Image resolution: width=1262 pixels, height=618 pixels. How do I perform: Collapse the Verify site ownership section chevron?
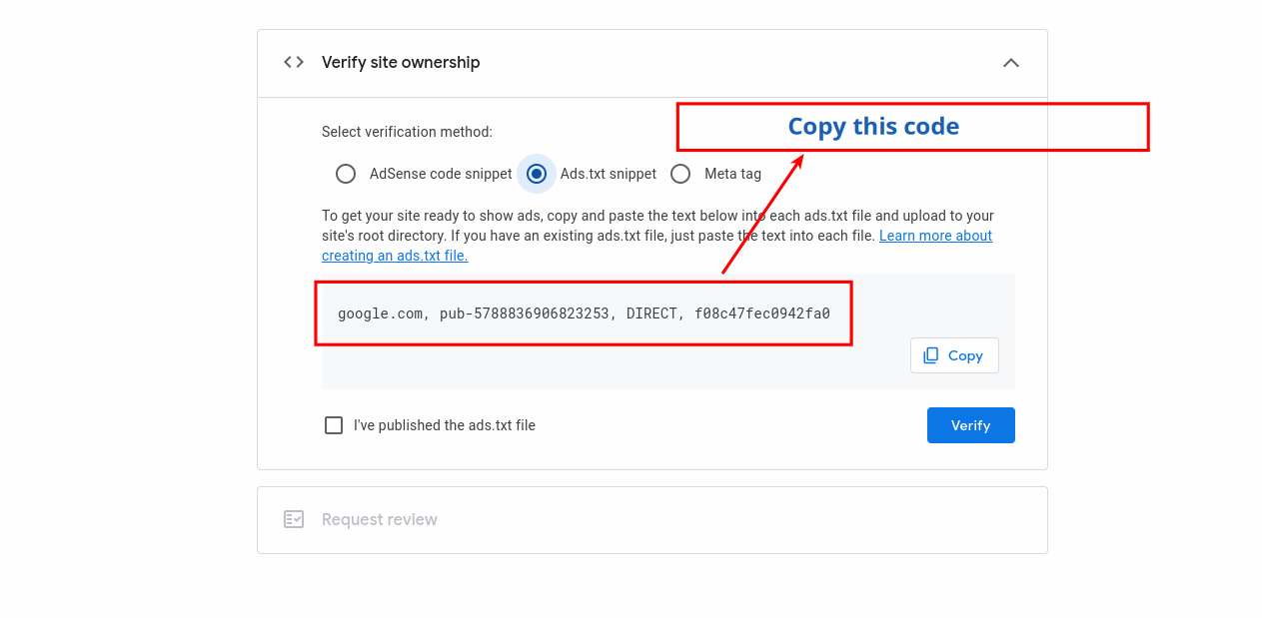(x=1011, y=63)
